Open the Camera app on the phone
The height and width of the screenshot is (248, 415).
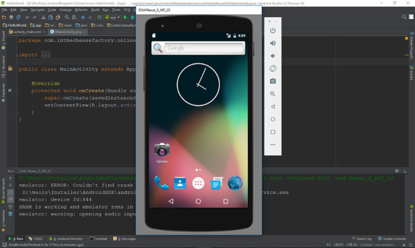162,150
